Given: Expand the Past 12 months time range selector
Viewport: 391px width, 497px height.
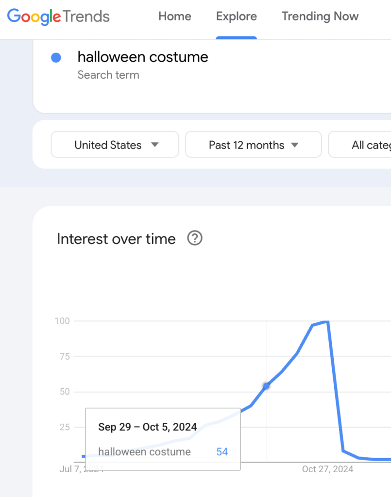Looking at the screenshot, I should [253, 144].
